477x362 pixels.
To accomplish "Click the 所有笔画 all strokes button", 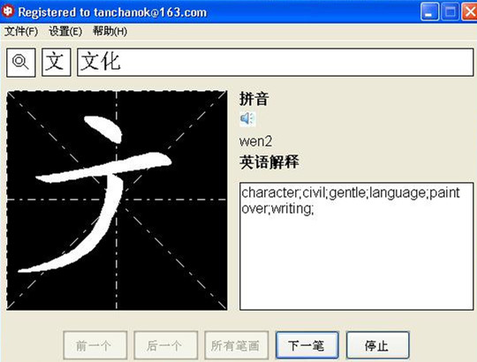I will coord(237,345).
